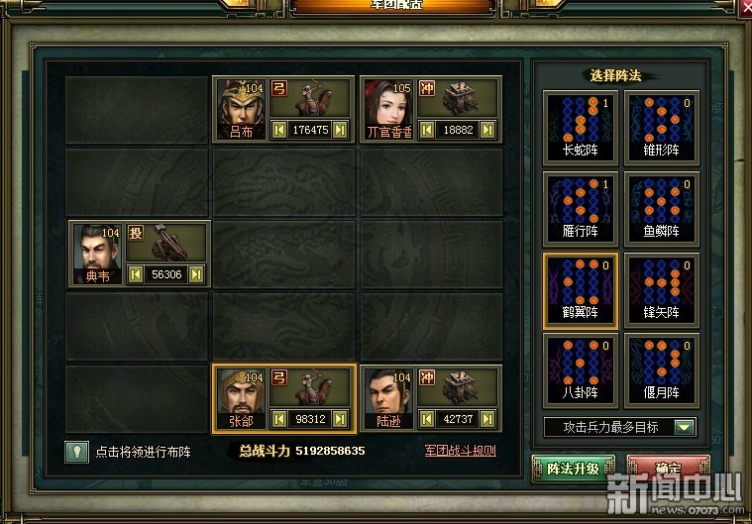Select the 偃月阵 formation icon
The width and height of the screenshot is (752, 524).
(x=662, y=370)
